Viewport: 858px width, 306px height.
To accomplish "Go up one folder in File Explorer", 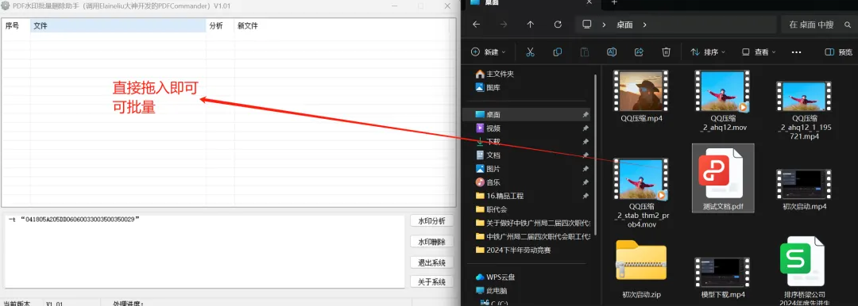I will (530, 25).
